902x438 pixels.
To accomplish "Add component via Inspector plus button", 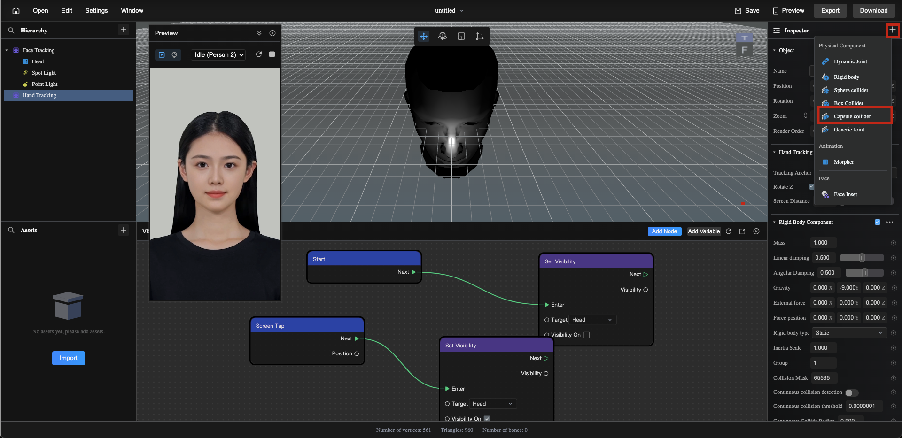I will 893,30.
